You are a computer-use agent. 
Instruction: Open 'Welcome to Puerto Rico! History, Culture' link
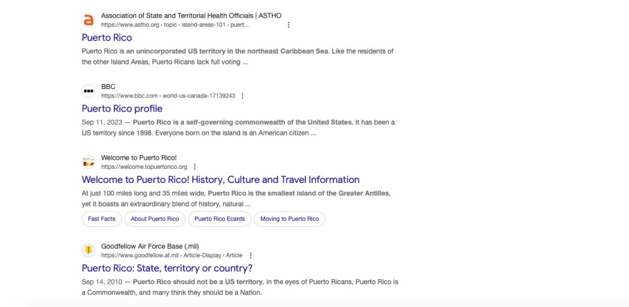221,179
